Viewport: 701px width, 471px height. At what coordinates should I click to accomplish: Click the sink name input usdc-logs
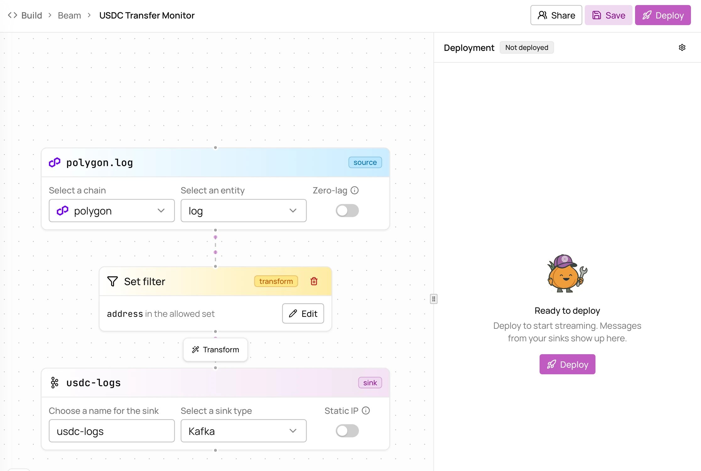coord(112,431)
